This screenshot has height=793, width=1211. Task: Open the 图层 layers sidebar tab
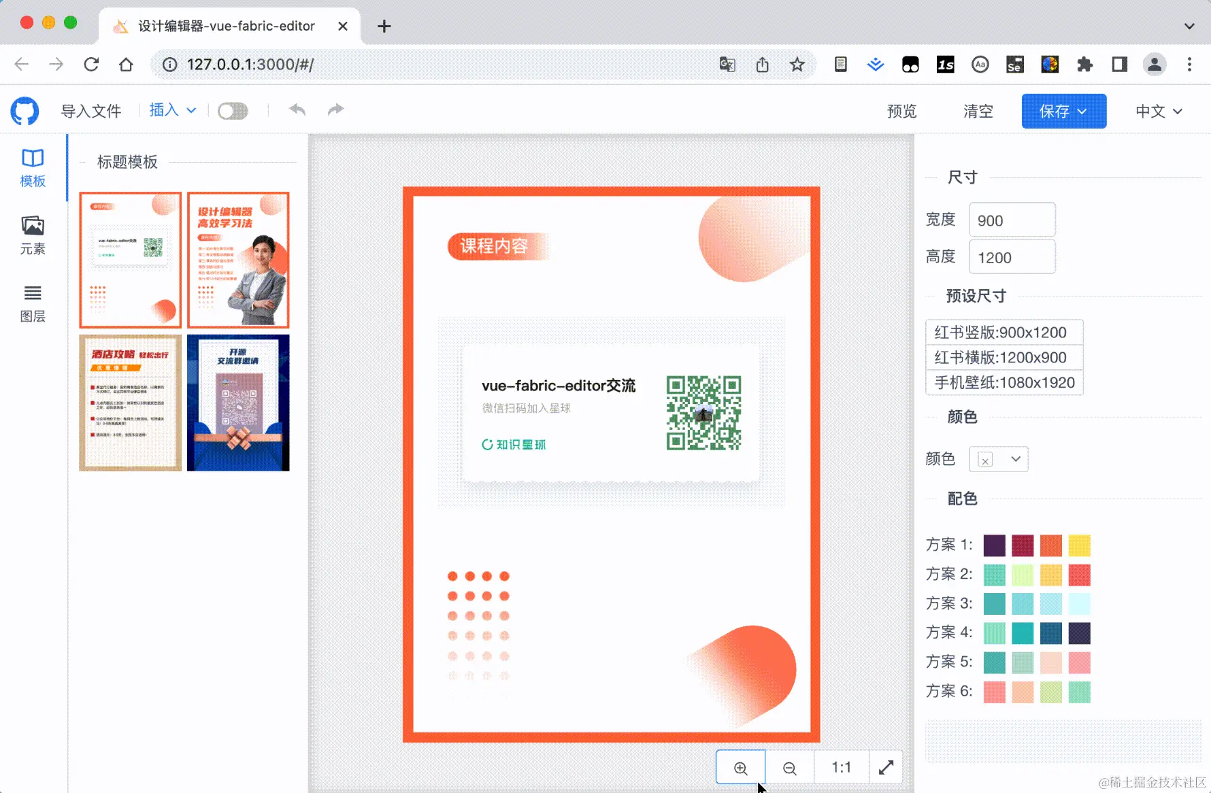(x=33, y=303)
